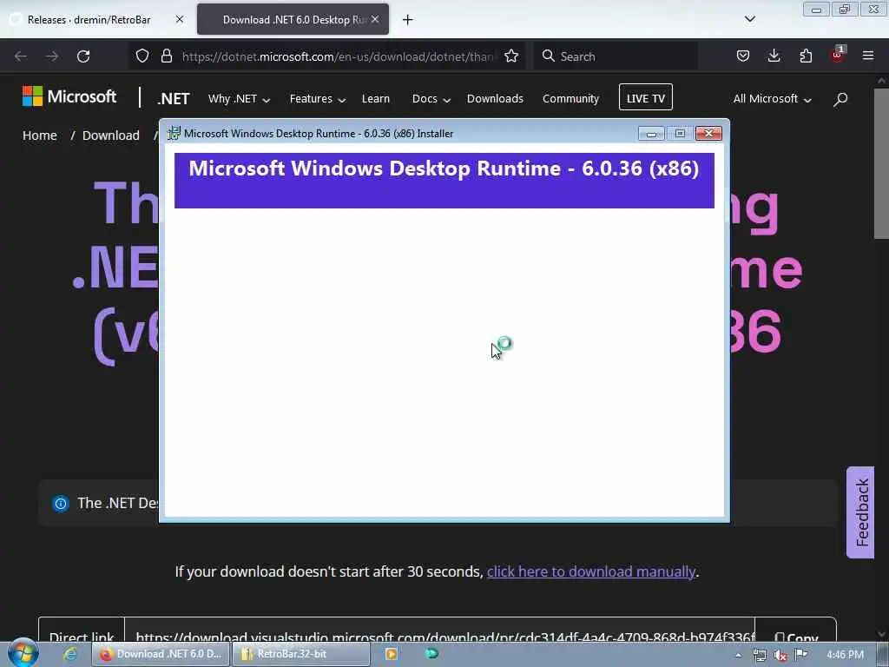Expand the Features dropdown

point(318,99)
